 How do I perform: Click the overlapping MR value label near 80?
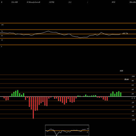pyautogui.click(x=126, y=79)
